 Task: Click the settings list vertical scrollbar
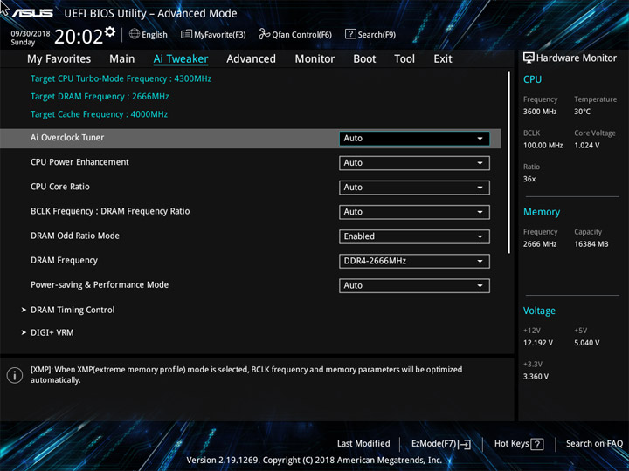coord(509,162)
